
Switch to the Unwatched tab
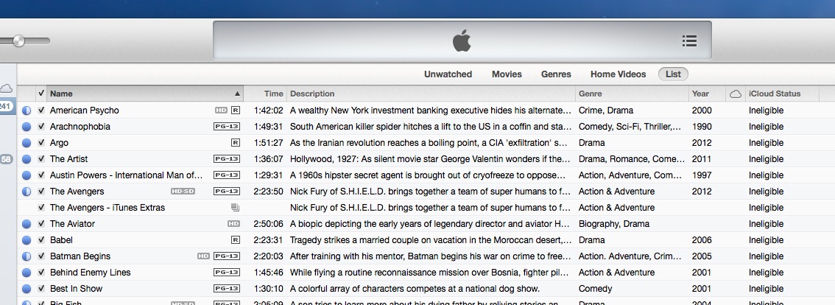click(x=448, y=74)
